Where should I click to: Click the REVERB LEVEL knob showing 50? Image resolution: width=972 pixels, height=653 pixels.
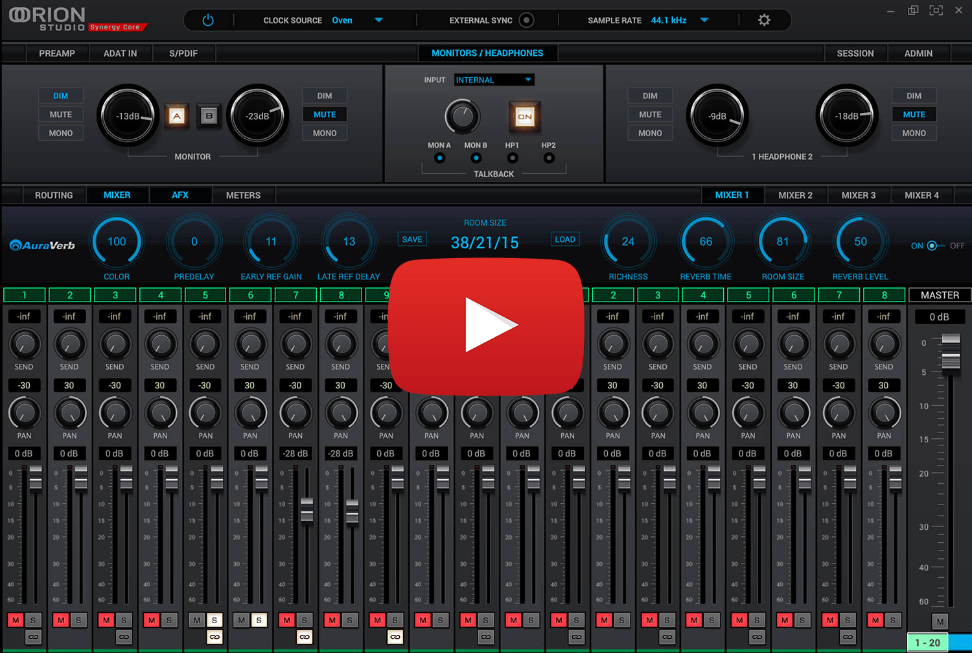coord(861,242)
